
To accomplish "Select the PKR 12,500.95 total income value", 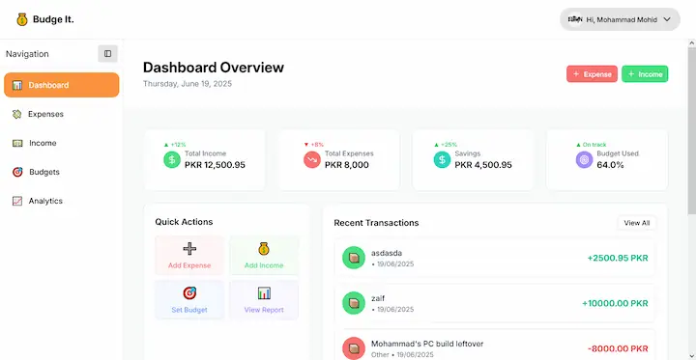I will click(x=215, y=165).
